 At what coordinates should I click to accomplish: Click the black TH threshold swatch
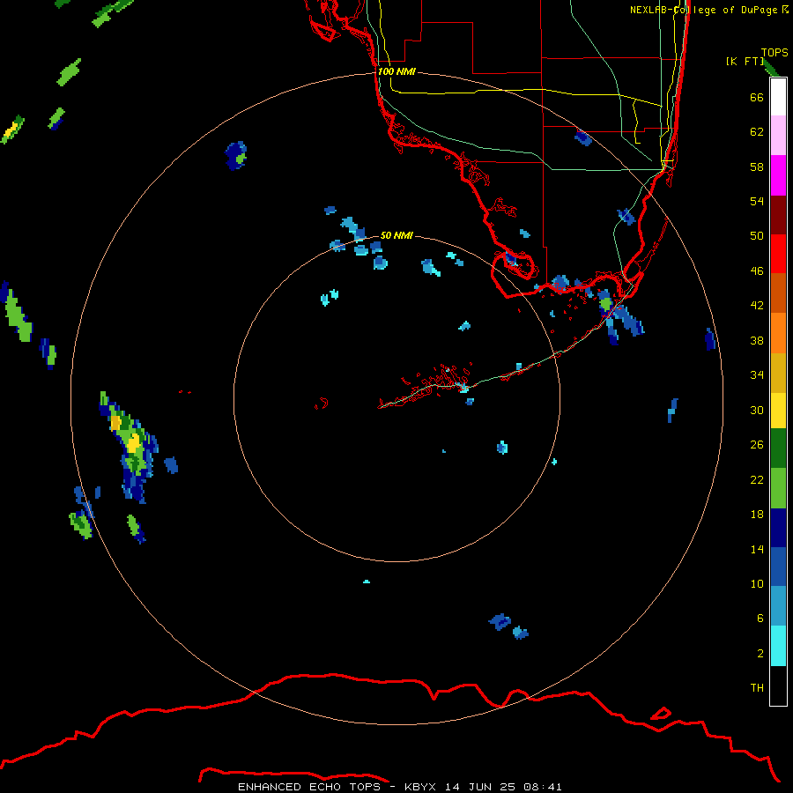tap(778, 686)
